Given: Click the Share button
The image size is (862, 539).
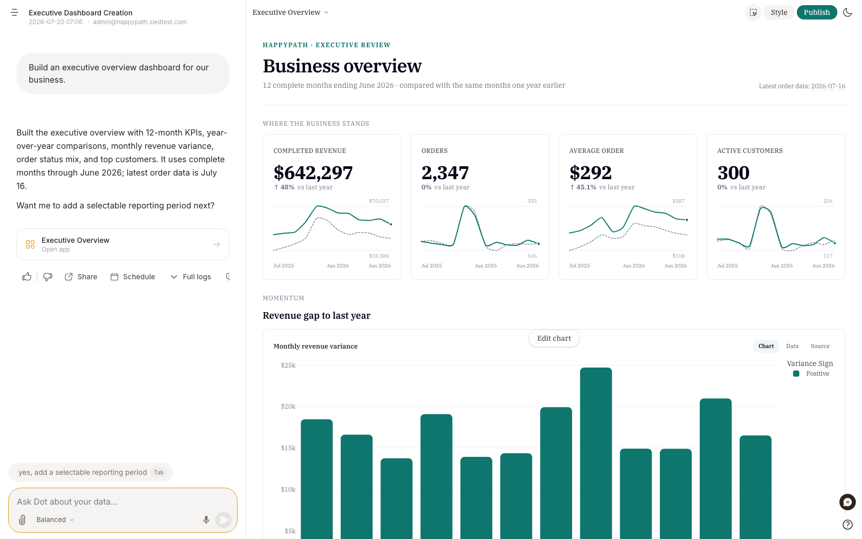Looking at the screenshot, I should coord(81,277).
